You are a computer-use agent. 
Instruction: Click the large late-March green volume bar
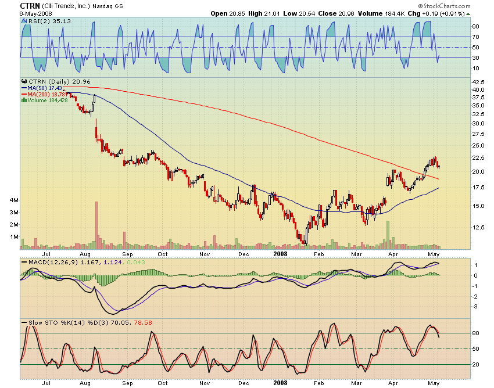click(x=388, y=235)
